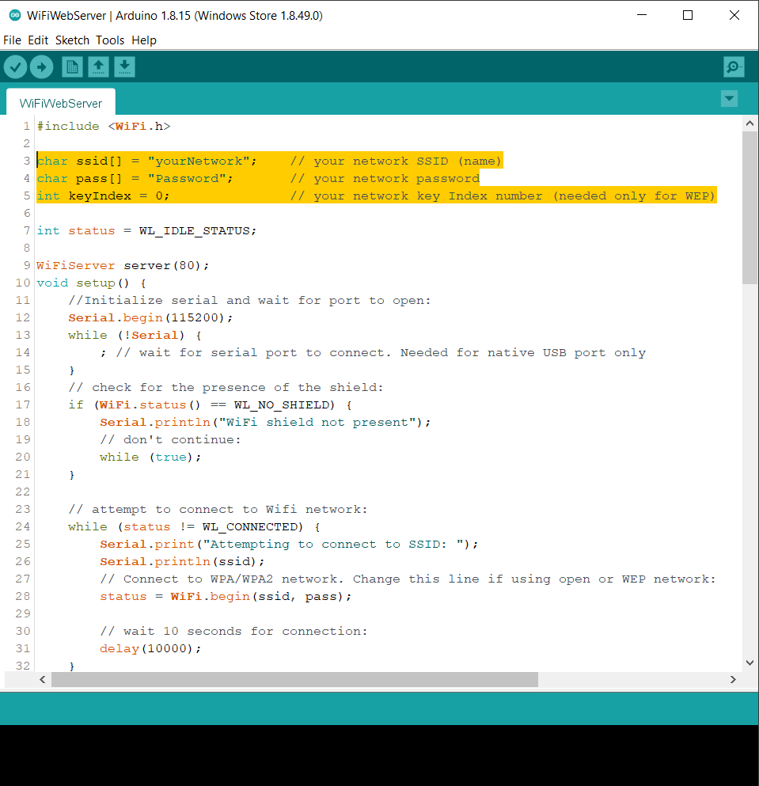759x786 pixels.
Task: Click WiFi.begin(ssid, pass) on line 28
Action: pos(258,597)
